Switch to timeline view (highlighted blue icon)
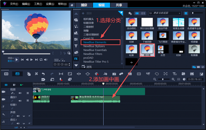 17,74
